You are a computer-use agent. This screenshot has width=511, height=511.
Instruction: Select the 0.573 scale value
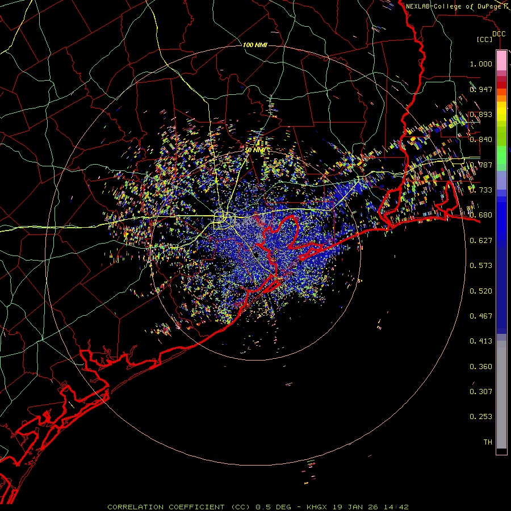(x=481, y=266)
